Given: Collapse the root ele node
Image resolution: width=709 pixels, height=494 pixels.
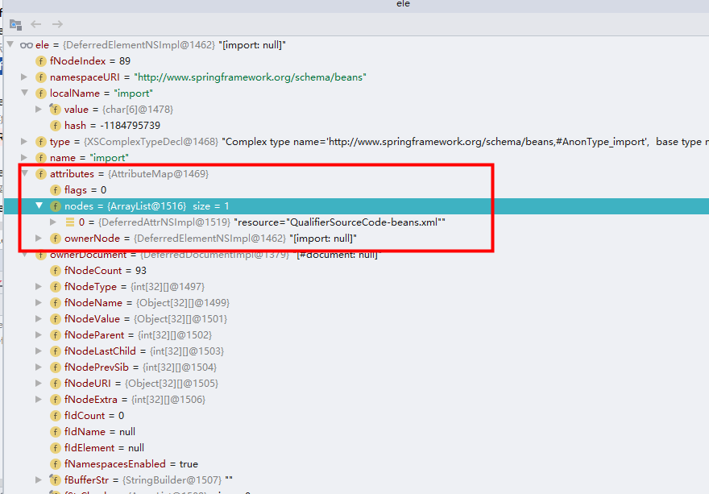Looking at the screenshot, I should pos(10,45).
